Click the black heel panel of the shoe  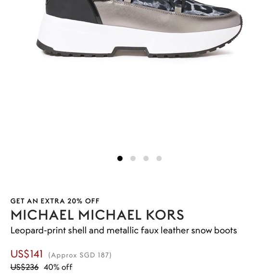coord(71,11)
